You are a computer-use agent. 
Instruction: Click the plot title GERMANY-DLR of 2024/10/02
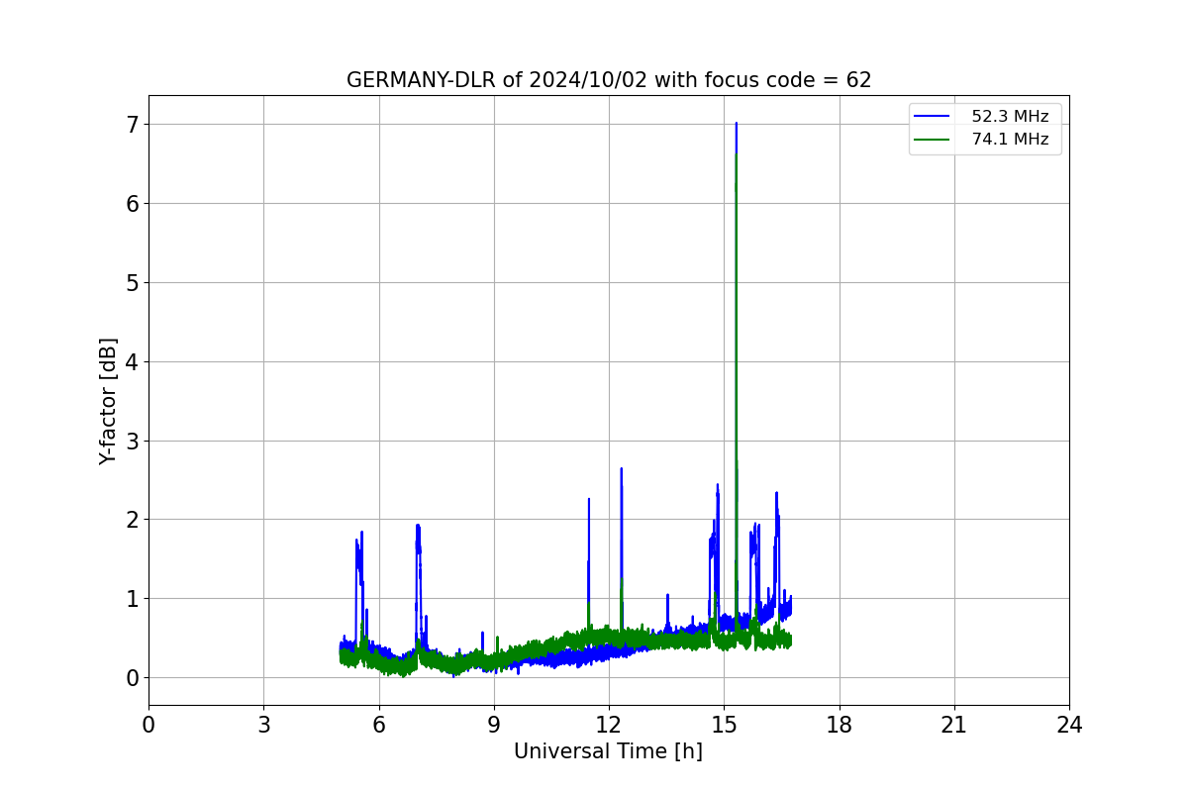pyautogui.click(x=609, y=80)
